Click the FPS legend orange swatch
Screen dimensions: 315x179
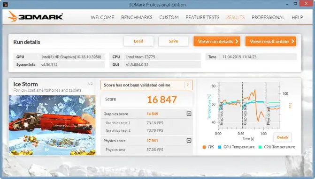[204, 147]
